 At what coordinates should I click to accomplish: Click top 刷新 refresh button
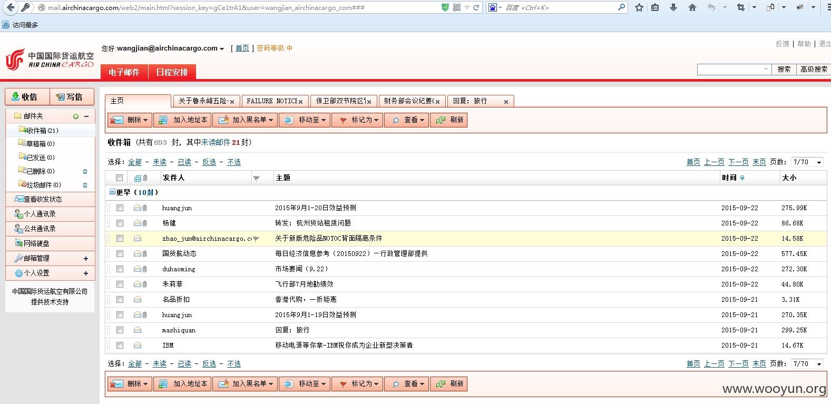click(449, 120)
